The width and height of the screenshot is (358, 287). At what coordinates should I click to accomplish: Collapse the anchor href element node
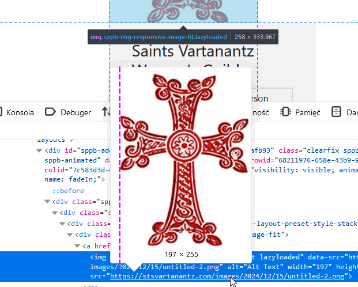pos(77,246)
